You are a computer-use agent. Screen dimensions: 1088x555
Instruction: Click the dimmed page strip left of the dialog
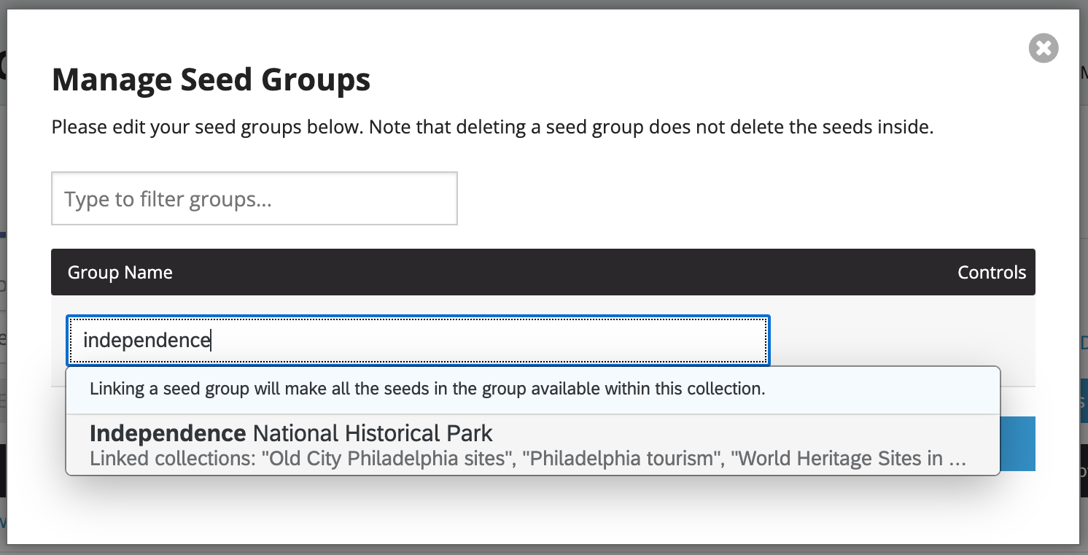(3, 292)
